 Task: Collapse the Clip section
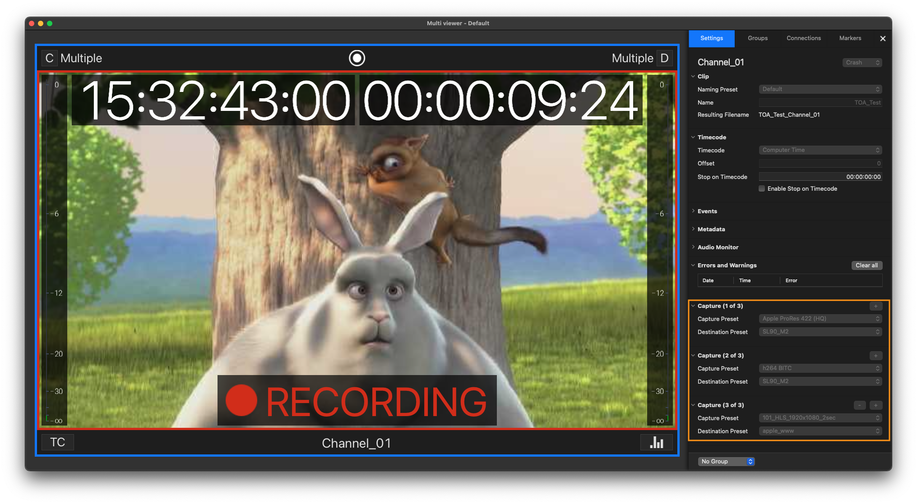[693, 76]
